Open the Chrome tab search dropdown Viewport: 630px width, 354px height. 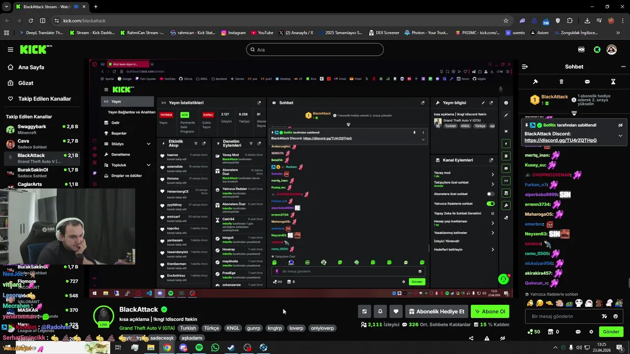pos(6,7)
